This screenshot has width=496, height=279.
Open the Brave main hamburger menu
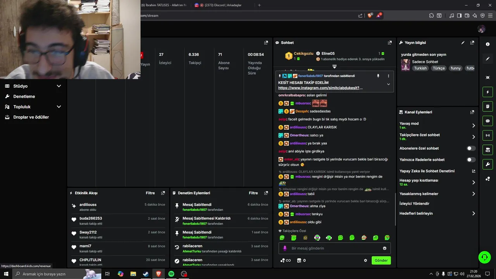pyautogui.click(x=490, y=15)
